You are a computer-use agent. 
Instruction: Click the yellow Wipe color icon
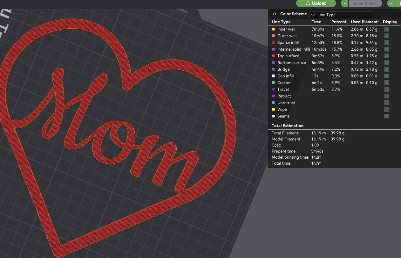(274, 109)
